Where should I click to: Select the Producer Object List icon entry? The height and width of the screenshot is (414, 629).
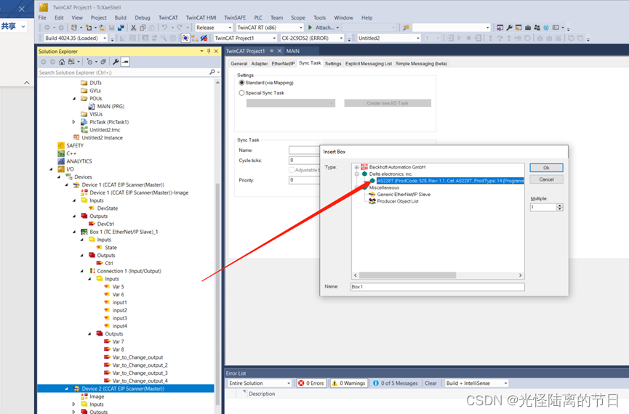372,201
